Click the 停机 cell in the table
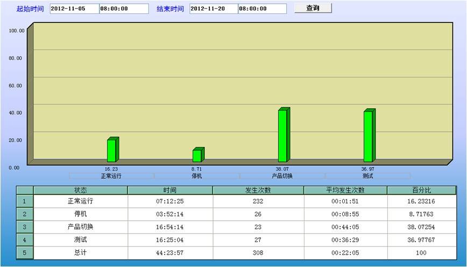 coord(80,214)
